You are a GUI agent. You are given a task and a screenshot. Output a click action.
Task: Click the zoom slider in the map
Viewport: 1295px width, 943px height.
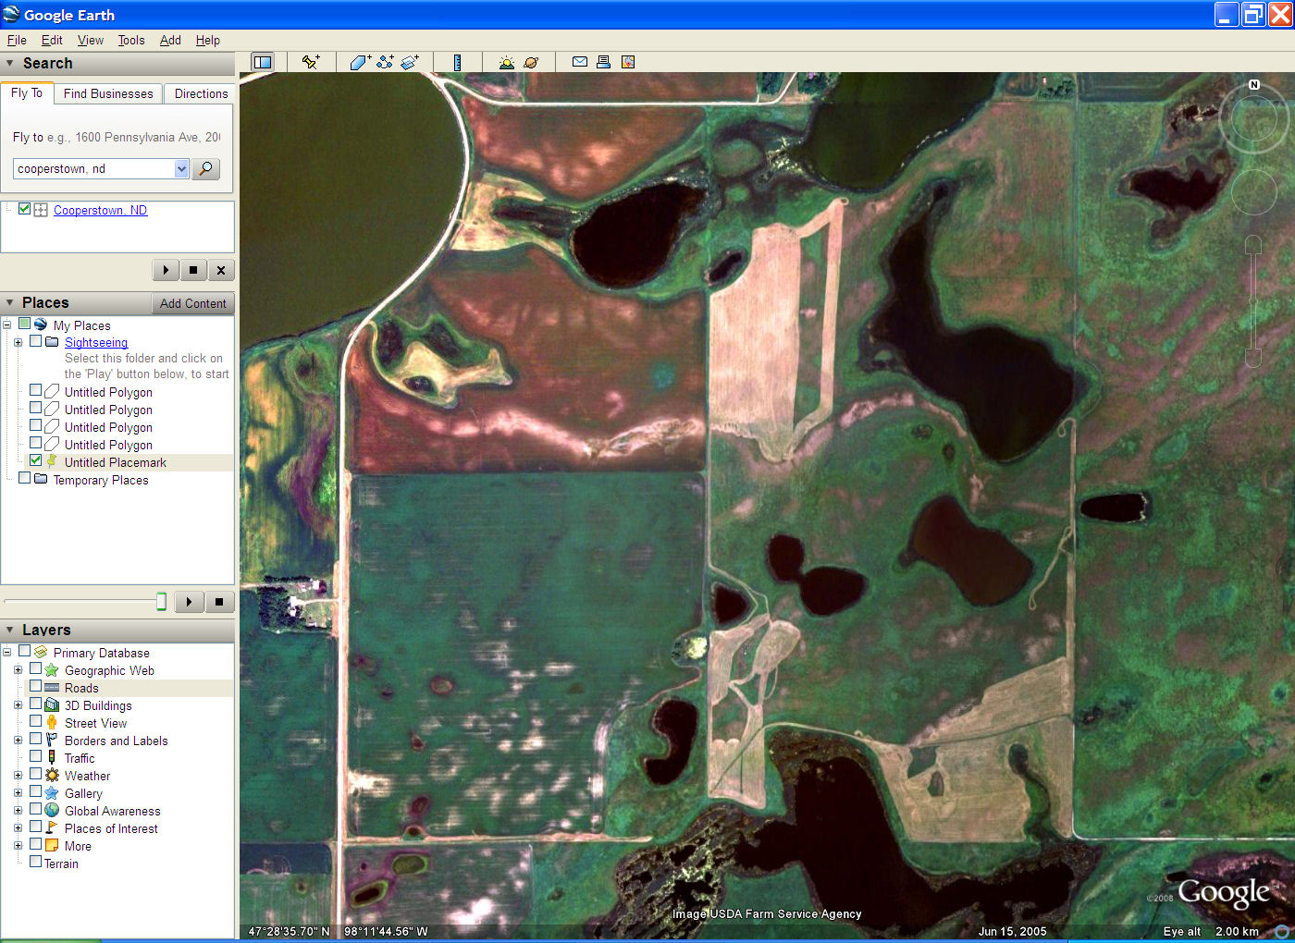[x=1253, y=300]
